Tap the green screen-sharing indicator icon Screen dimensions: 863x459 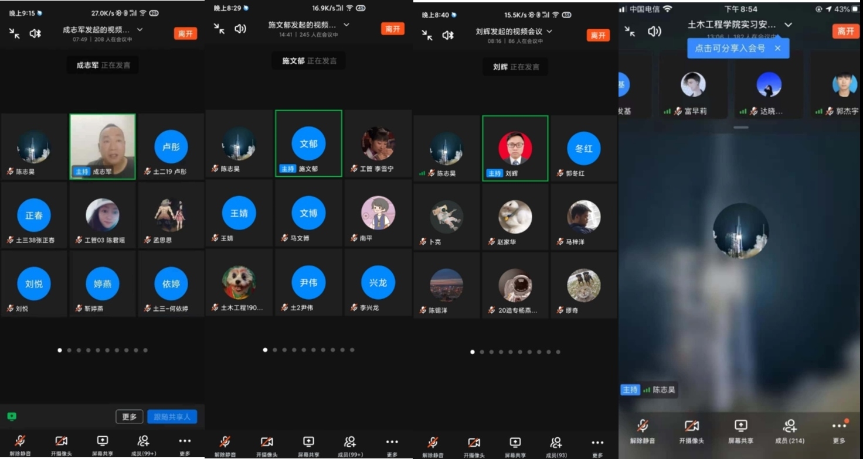12,416
